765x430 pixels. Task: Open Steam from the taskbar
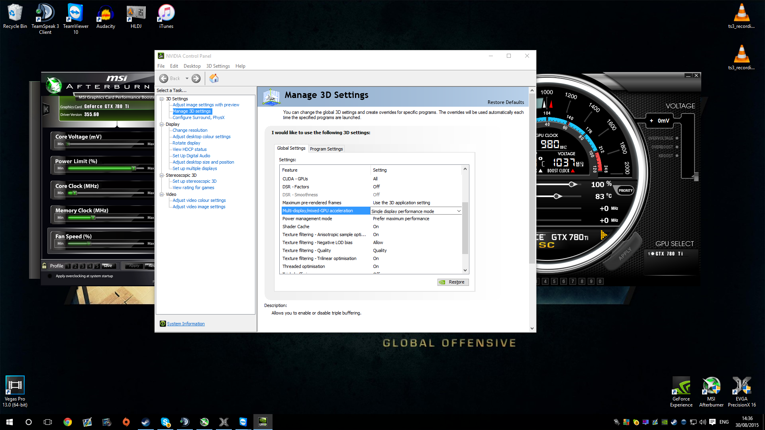[x=145, y=422]
